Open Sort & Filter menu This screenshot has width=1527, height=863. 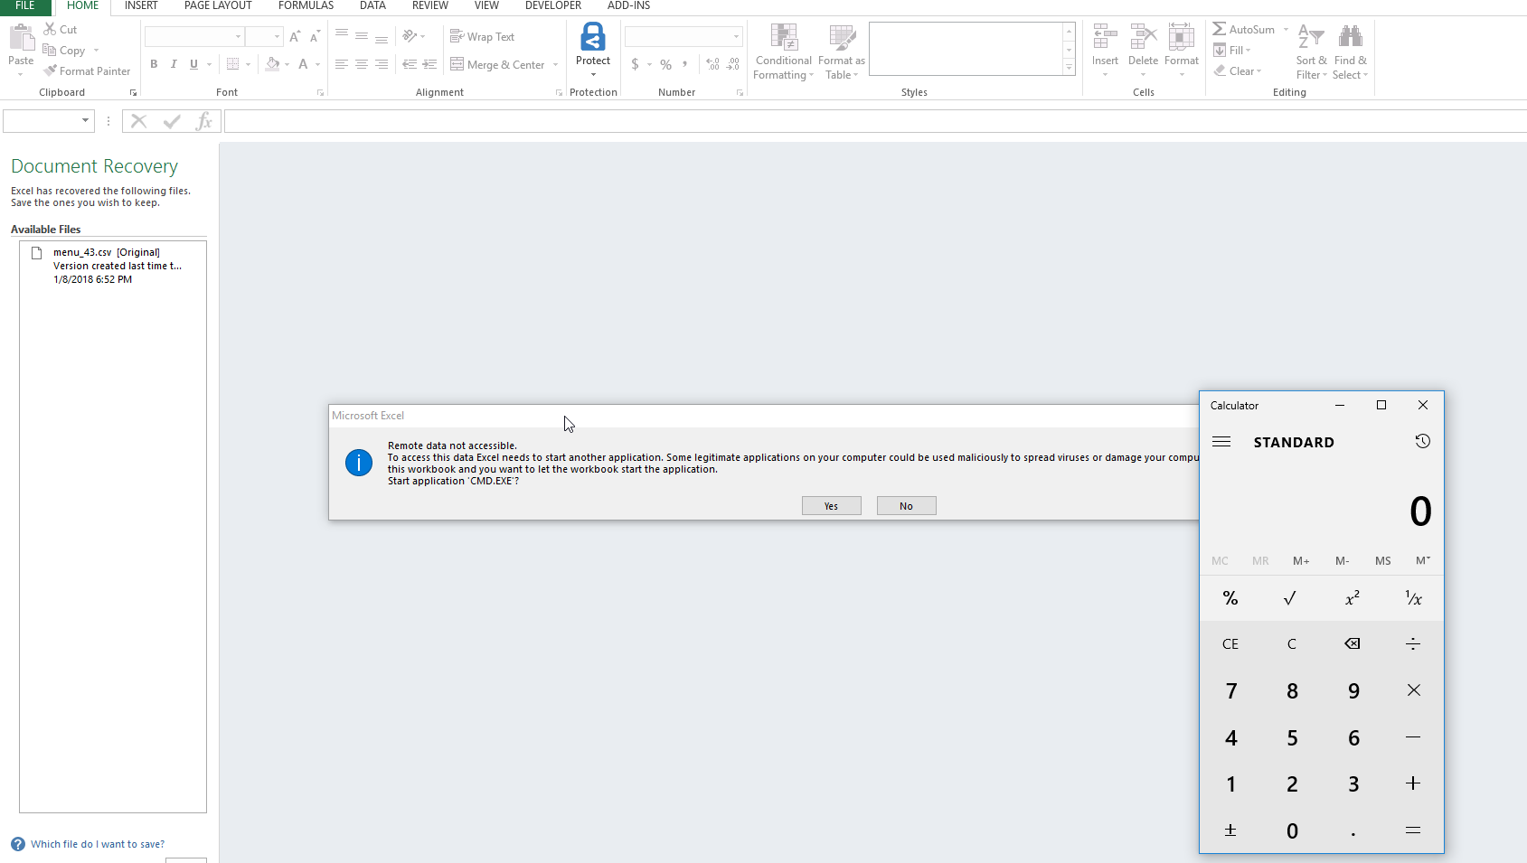(1311, 52)
